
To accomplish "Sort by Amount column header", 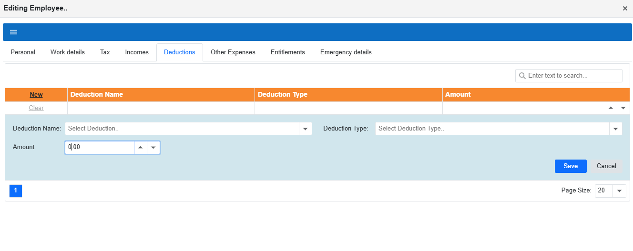I will point(536,95).
